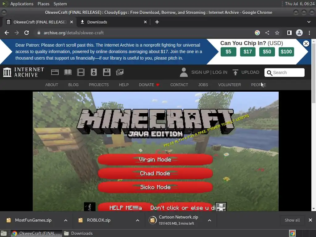
Task: Donate $100 button
Action: tap(286, 52)
